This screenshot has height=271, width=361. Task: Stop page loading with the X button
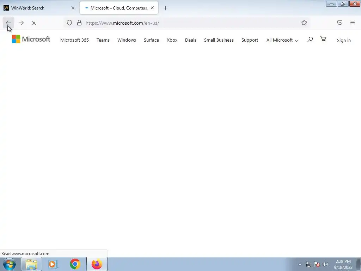(33, 23)
